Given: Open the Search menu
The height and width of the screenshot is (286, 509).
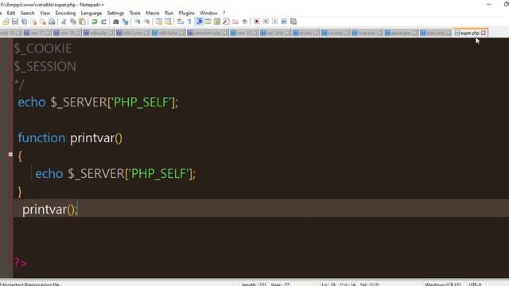Looking at the screenshot, I should point(27,13).
